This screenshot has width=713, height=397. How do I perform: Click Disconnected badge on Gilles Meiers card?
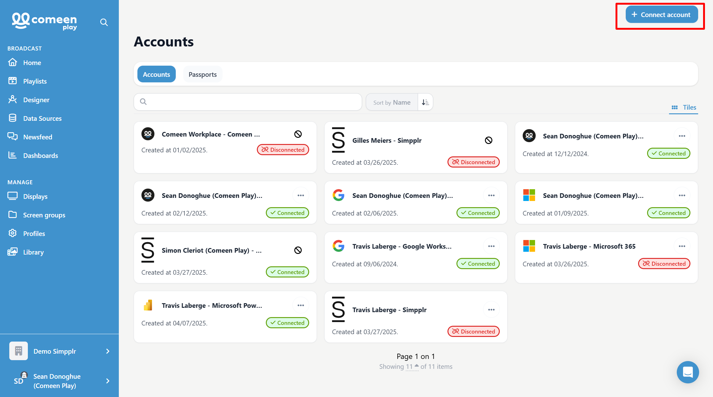(x=473, y=162)
